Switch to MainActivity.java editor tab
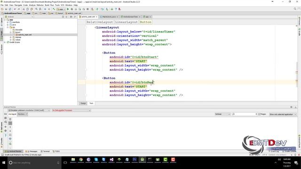The height and width of the screenshot is (169, 301). pyautogui.click(x=109, y=17)
